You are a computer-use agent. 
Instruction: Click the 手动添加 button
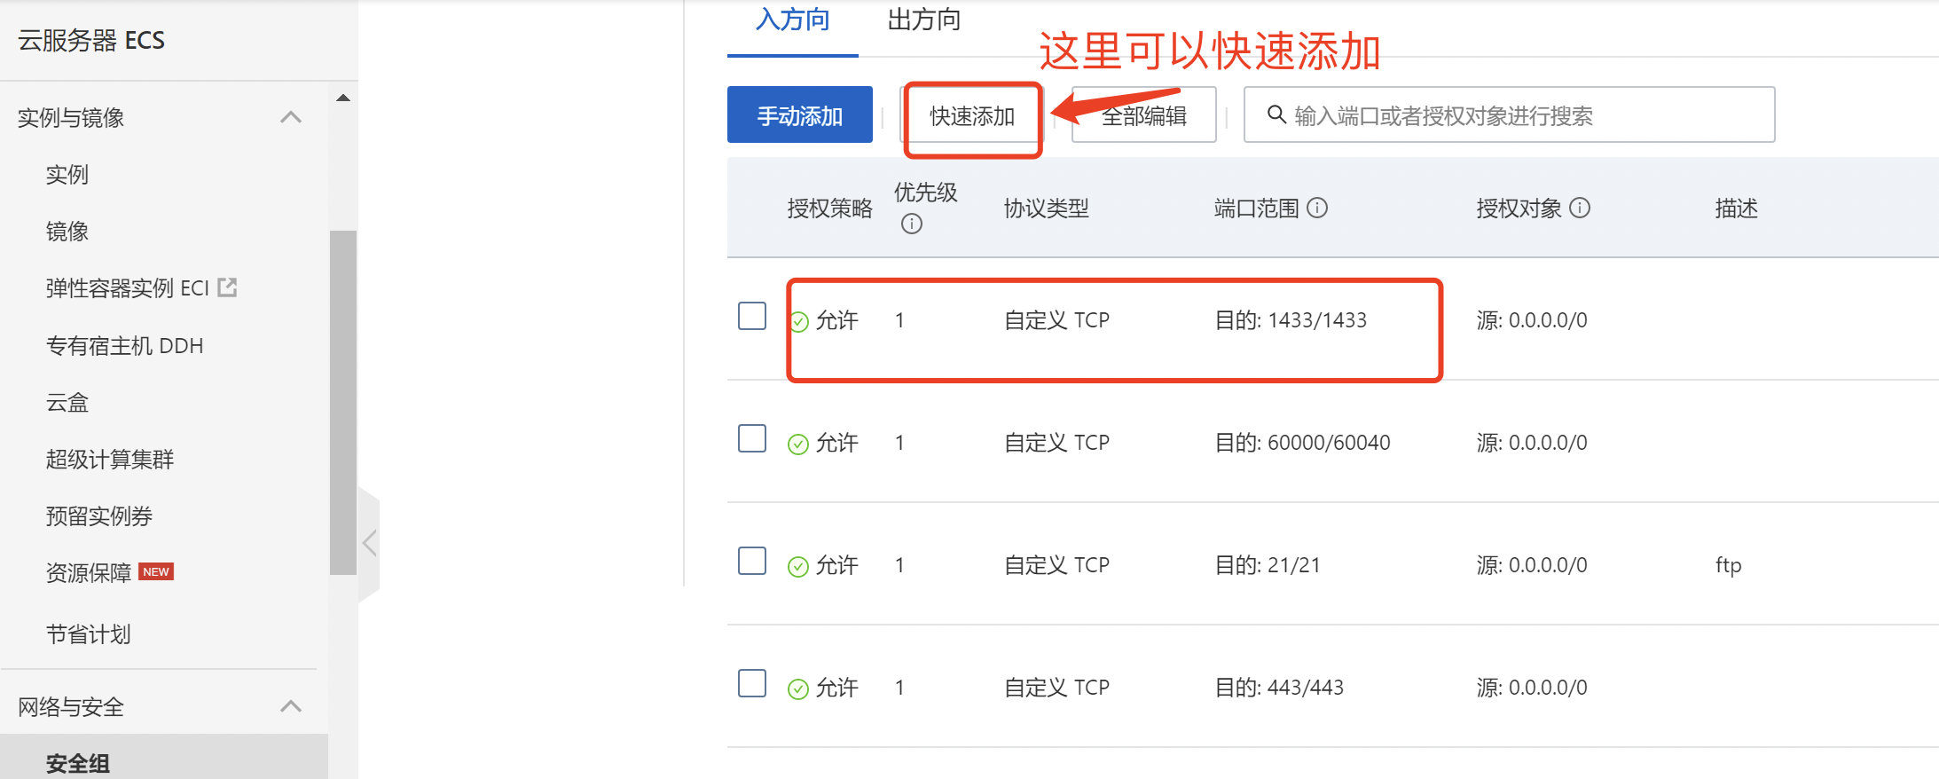[x=800, y=114]
